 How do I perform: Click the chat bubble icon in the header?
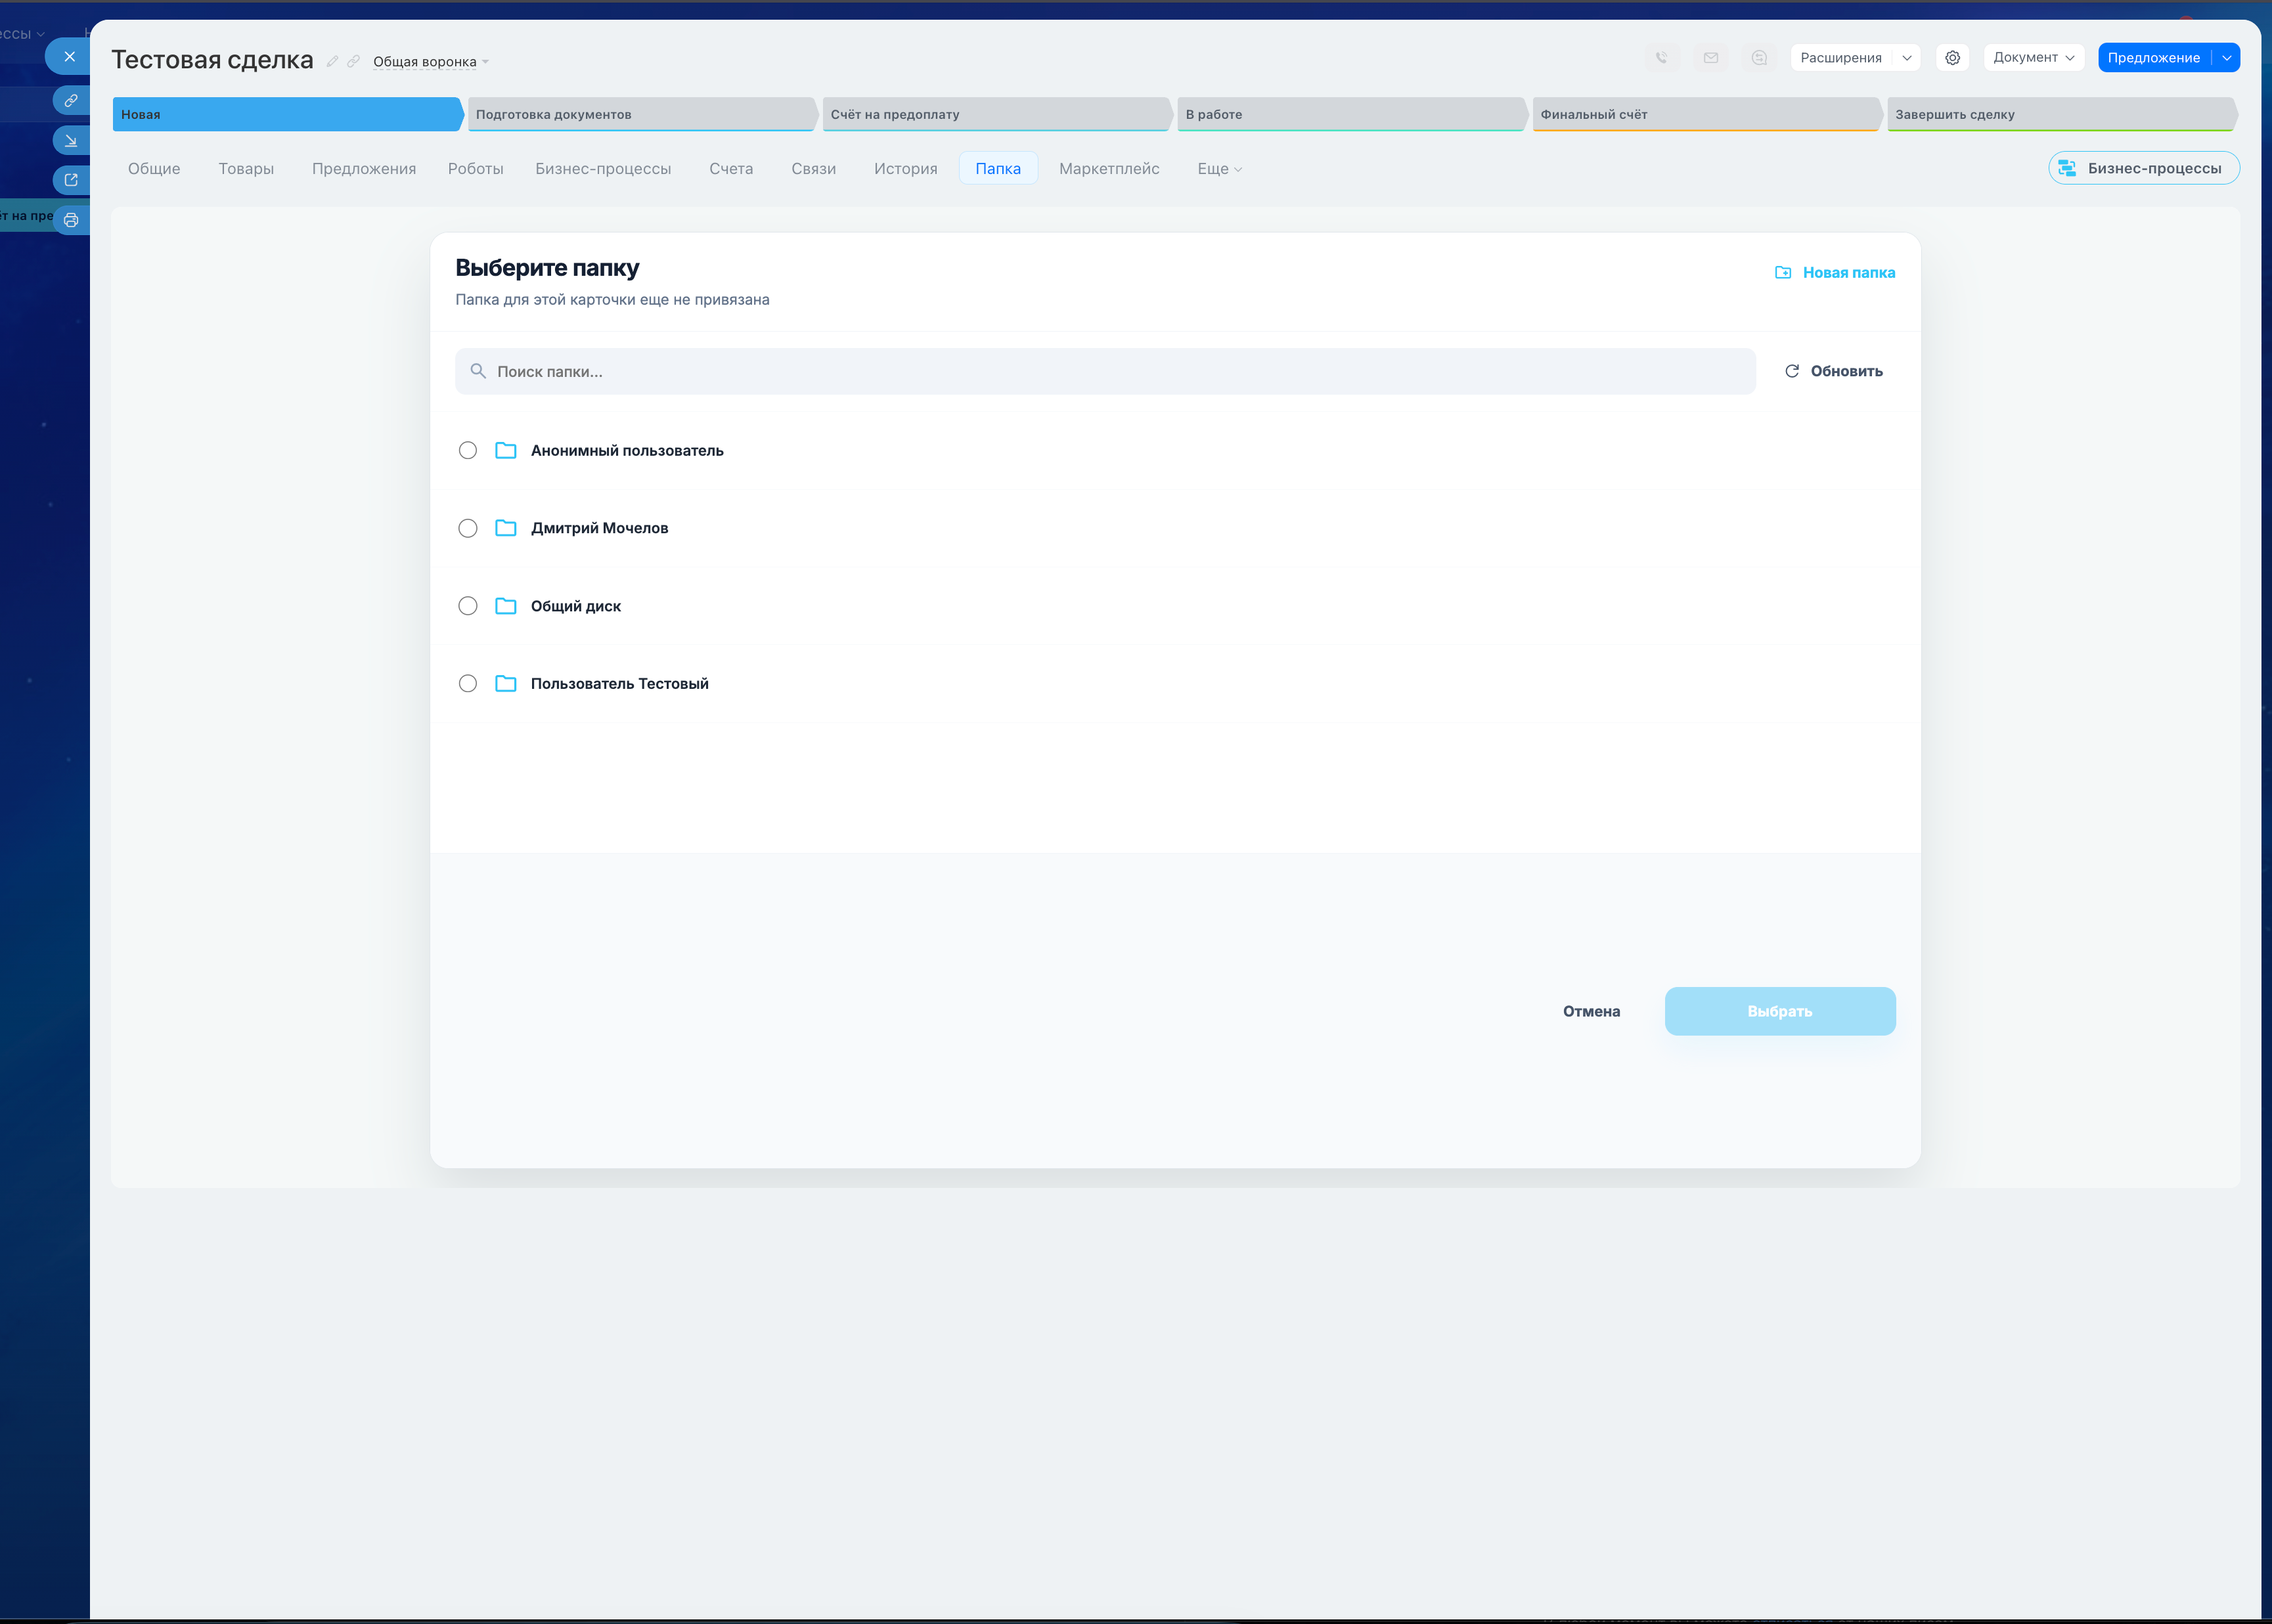[1759, 58]
